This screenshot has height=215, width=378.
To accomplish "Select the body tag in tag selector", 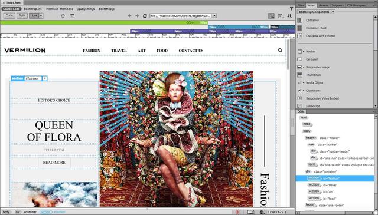I will 6,212.
